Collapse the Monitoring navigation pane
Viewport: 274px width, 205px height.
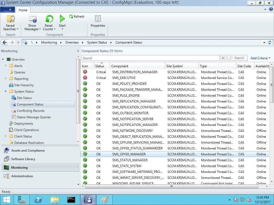pyautogui.click(x=78, y=51)
